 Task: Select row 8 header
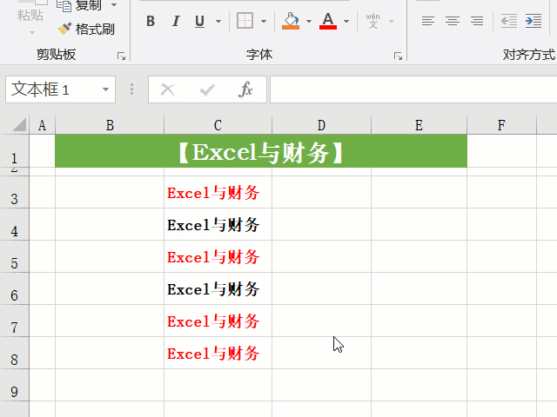[14, 354]
